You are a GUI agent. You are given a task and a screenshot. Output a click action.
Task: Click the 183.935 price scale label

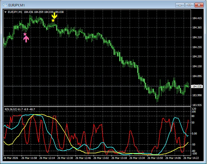[x=197, y=105]
